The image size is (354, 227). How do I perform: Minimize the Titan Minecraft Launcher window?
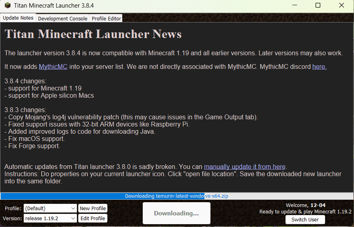(x=295, y=5)
